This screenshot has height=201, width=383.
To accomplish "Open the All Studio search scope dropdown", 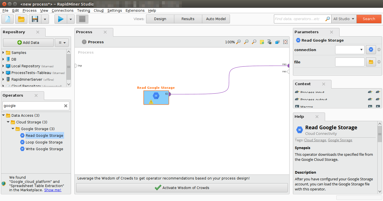I will click(x=344, y=19).
